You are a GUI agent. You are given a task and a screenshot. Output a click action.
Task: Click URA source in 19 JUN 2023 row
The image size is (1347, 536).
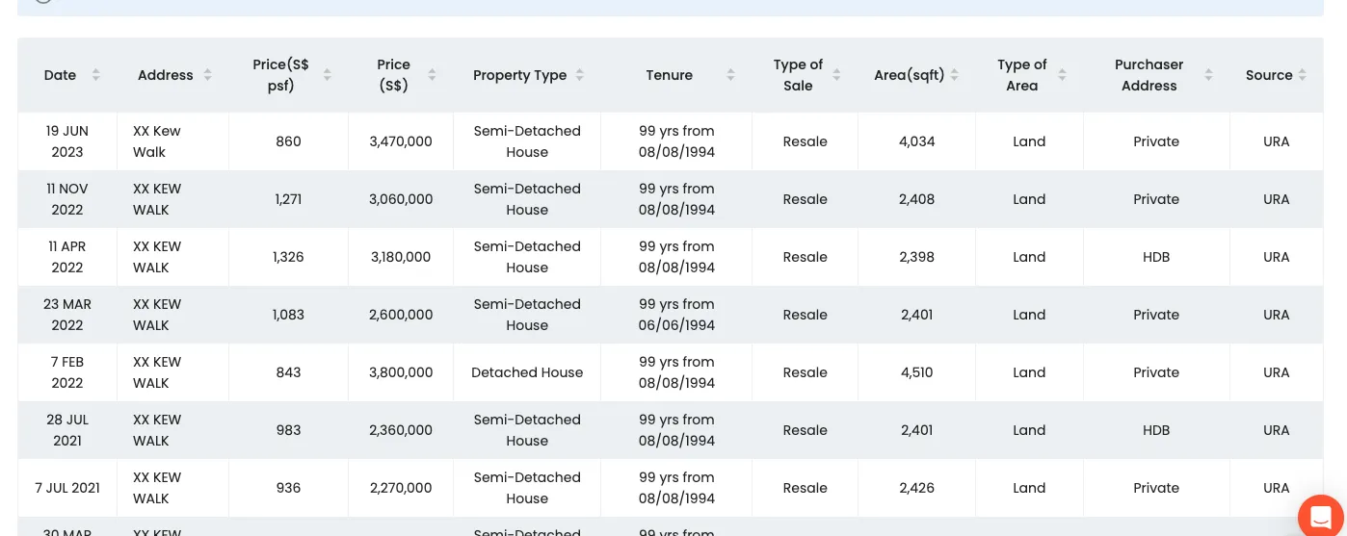click(1276, 141)
